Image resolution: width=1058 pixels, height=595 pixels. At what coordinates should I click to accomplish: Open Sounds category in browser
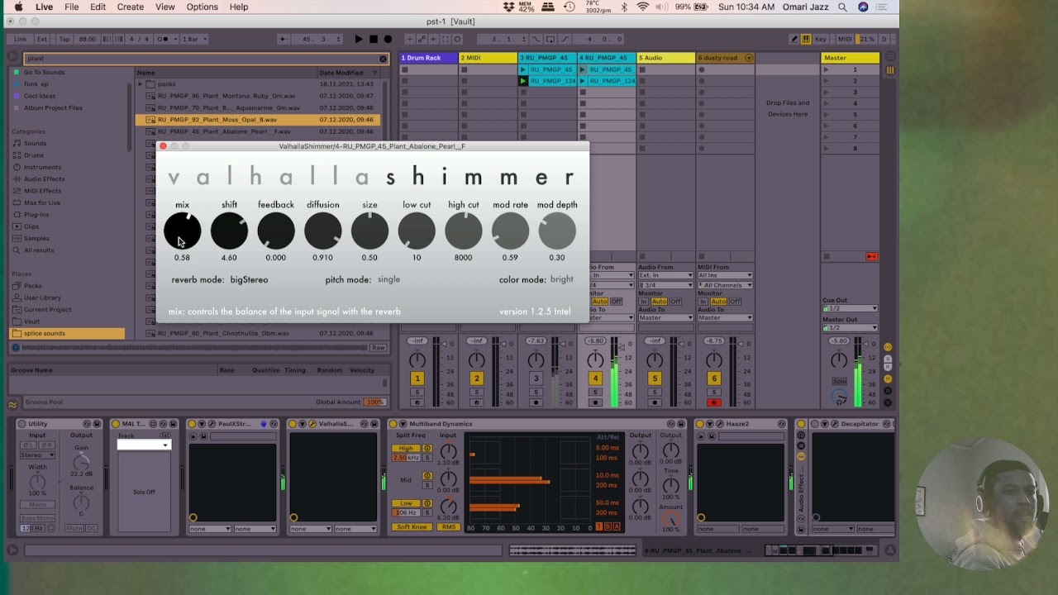(x=35, y=143)
